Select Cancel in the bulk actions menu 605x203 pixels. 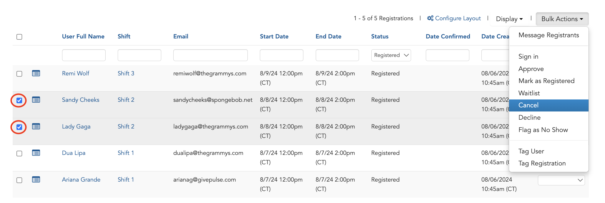[x=549, y=105]
